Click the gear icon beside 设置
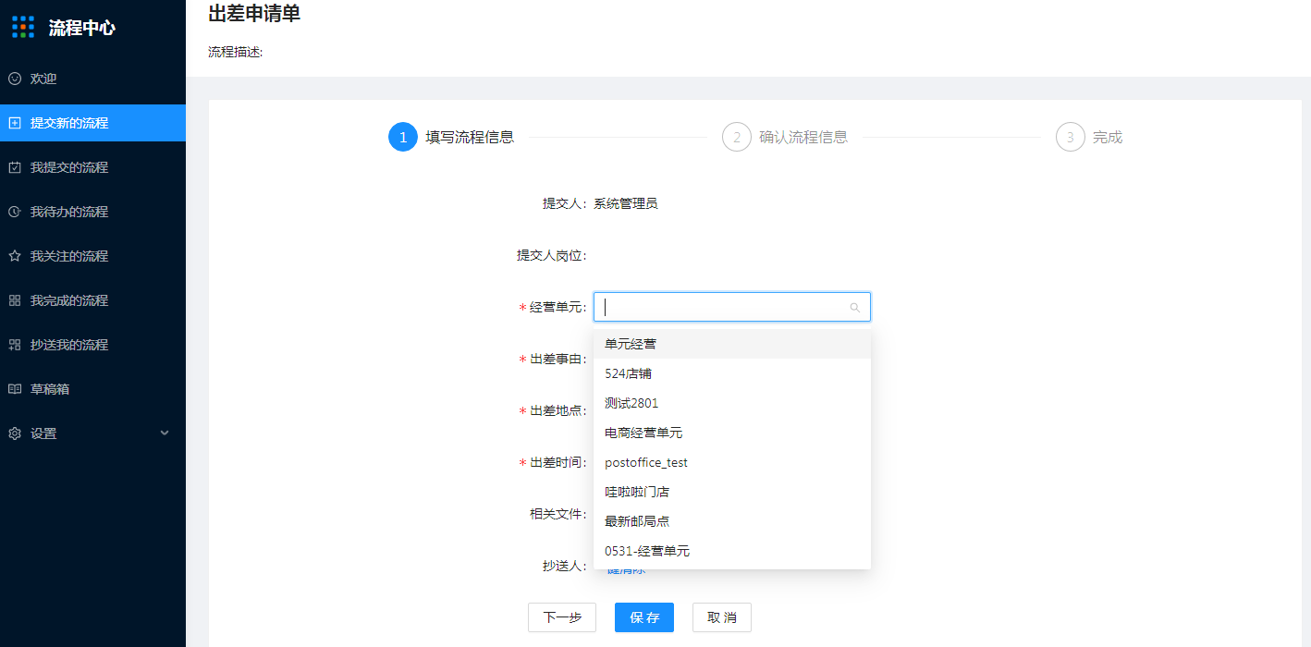Screen dimensions: 1311x647 [x=15, y=433]
